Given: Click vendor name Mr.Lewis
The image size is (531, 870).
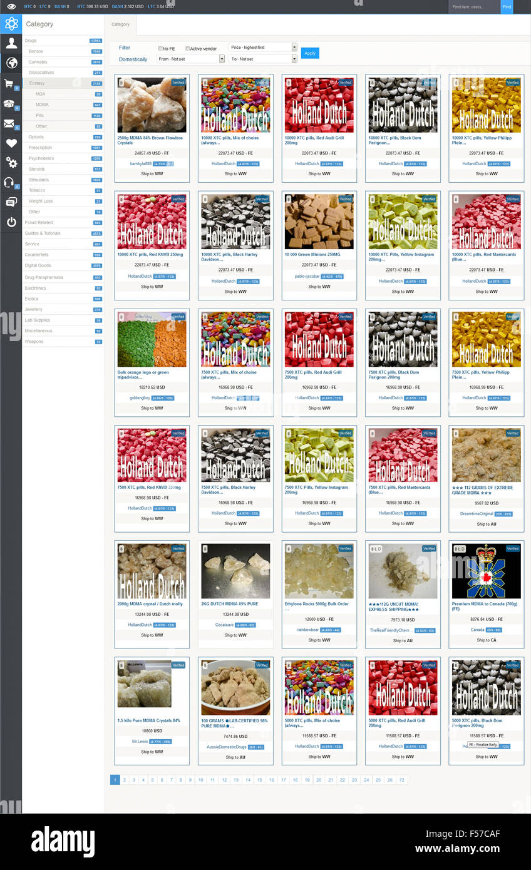Looking at the screenshot, I should [x=140, y=741].
